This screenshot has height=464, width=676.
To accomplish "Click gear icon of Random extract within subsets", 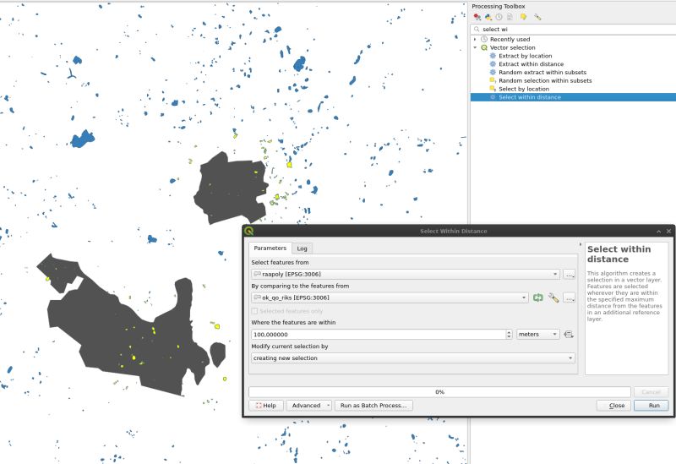I will tap(493, 72).
